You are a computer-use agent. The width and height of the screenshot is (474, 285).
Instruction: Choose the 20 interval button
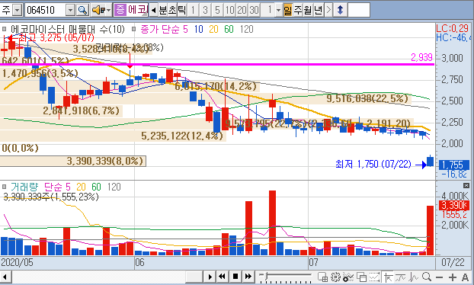click(x=242, y=10)
